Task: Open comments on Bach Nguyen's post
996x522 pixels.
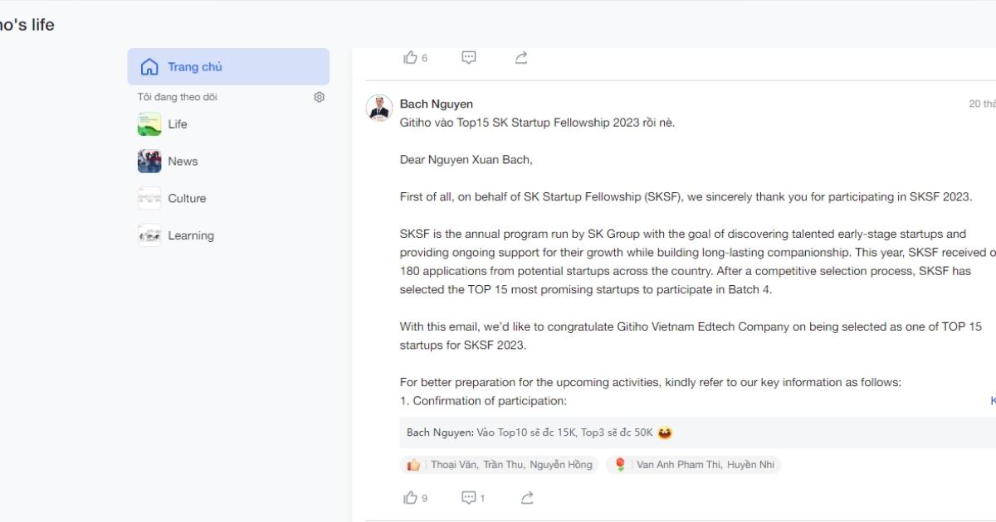Action: pos(469,498)
